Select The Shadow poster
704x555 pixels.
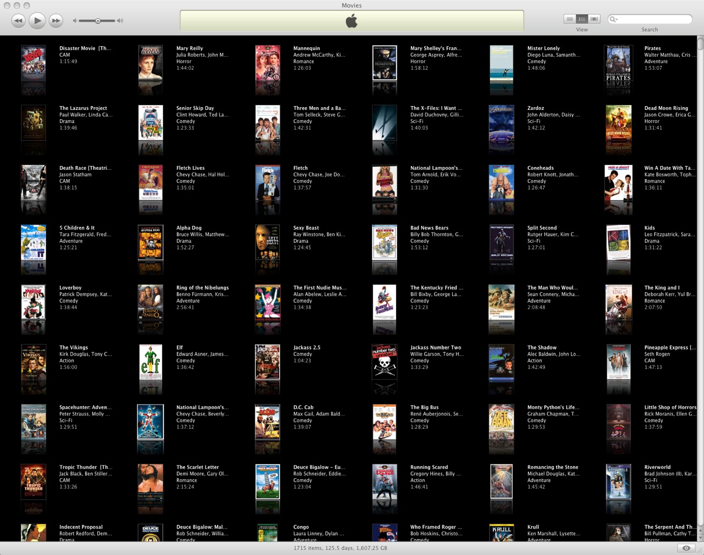[502, 362]
